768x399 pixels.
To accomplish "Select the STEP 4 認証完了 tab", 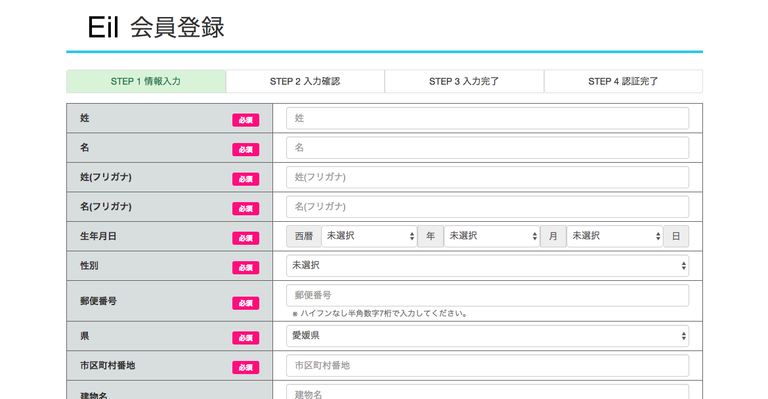I will pyautogui.click(x=624, y=81).
